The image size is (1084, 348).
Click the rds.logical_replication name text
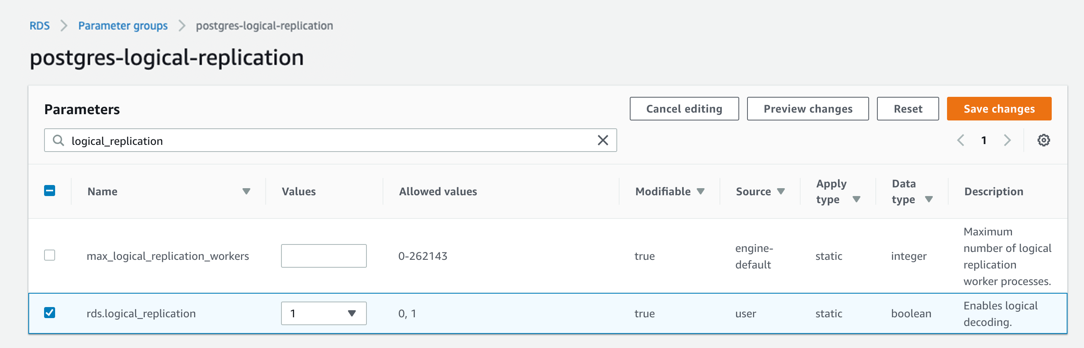(141, 313)
